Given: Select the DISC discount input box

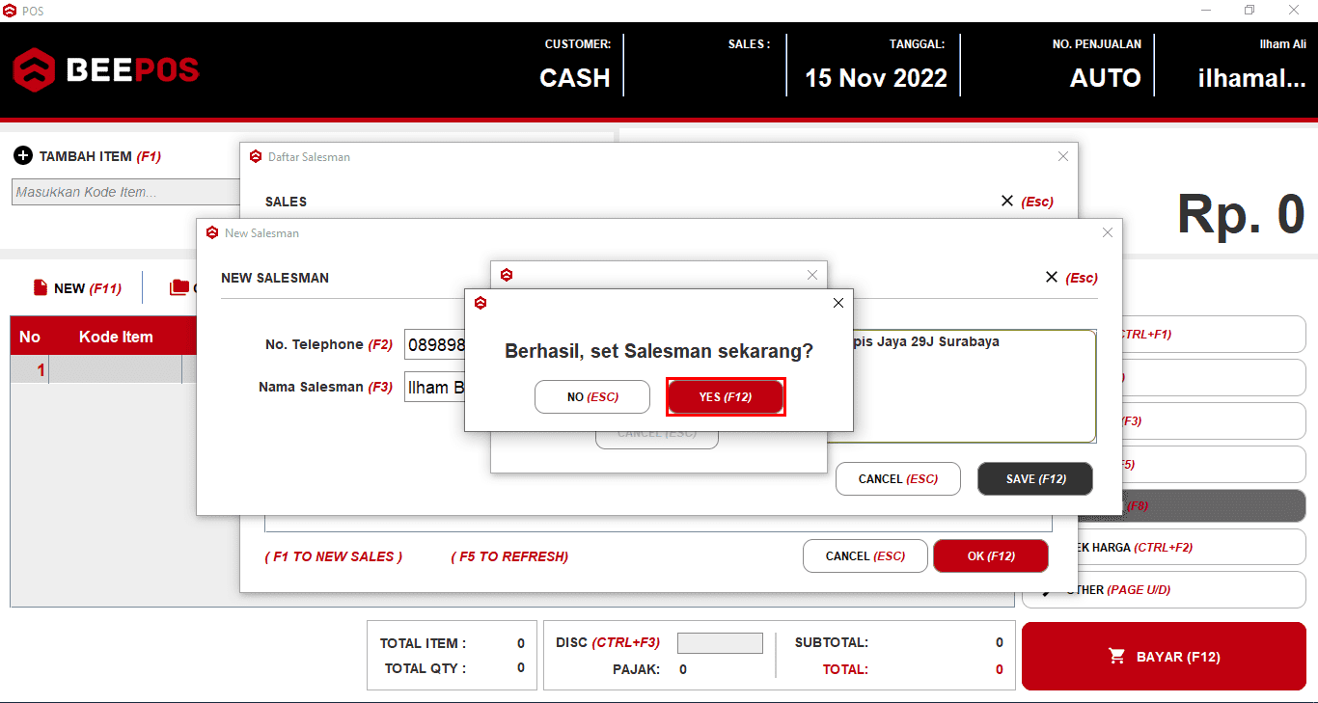Looking at the screenshot, I should click(x=720, y=643).
